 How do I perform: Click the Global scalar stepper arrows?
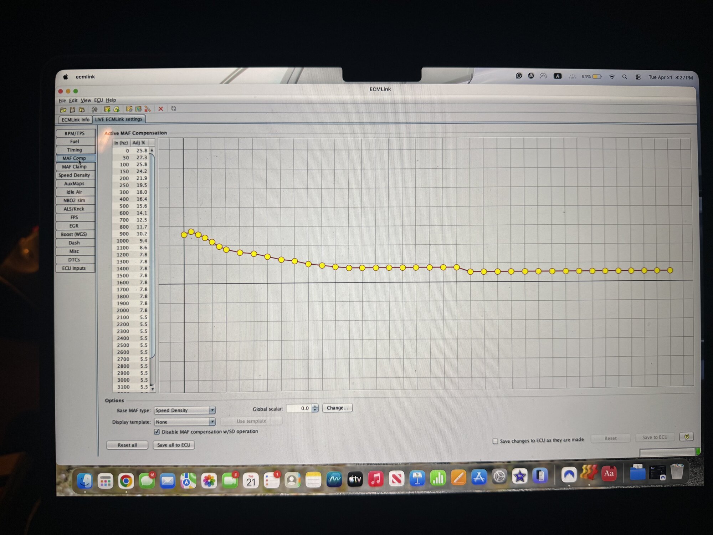pyautogui.click(x=315, y=408)
